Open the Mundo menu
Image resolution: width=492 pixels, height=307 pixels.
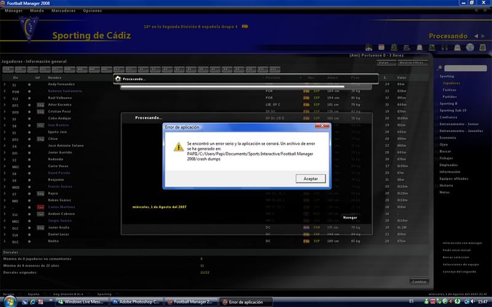37,10
